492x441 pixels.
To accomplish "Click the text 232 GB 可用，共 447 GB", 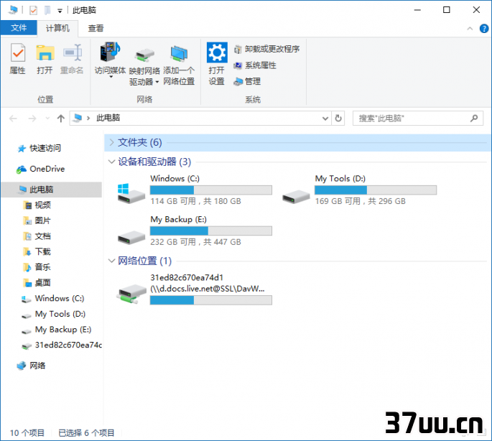I will [x=196, y=242].
